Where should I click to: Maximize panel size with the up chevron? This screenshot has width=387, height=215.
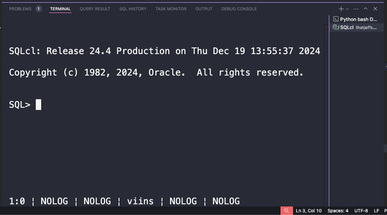coord(366,8)
